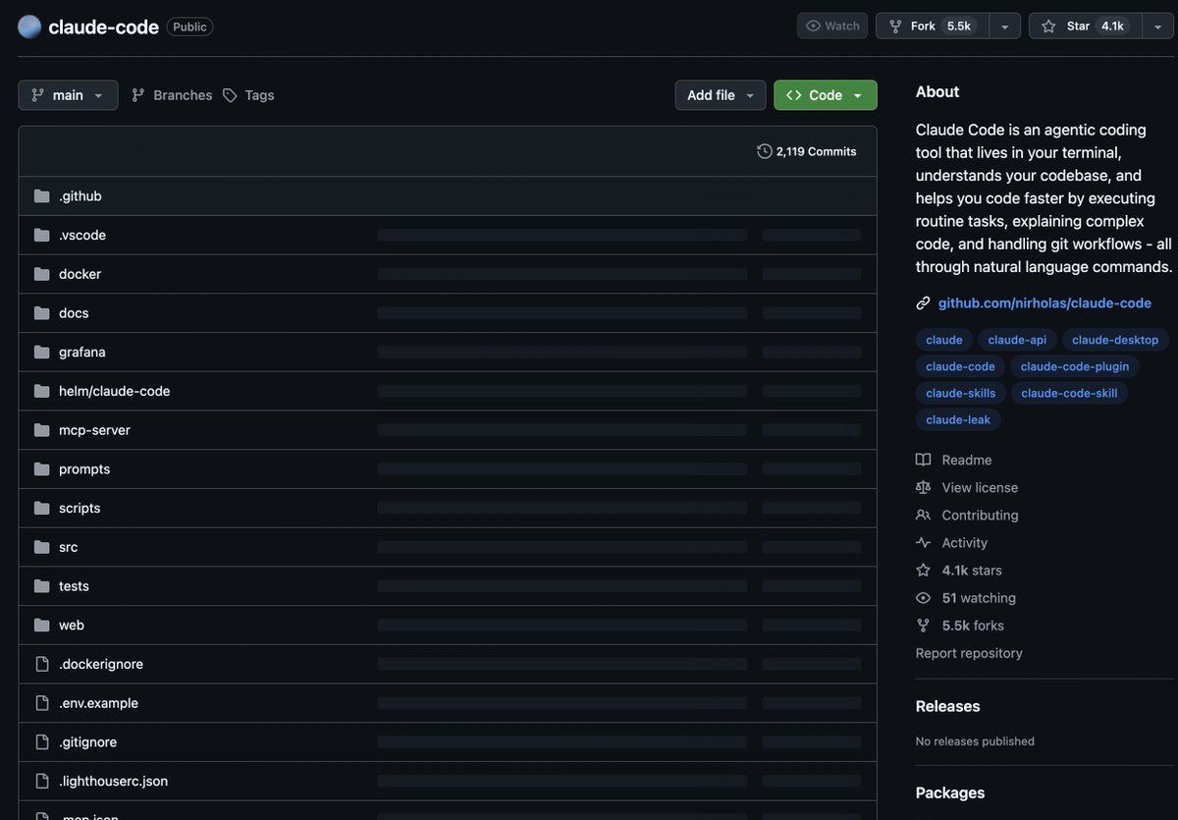Select the claude-api topic tag
The width and height of the screenshot is (1178, 820).
click(1017, 340)
